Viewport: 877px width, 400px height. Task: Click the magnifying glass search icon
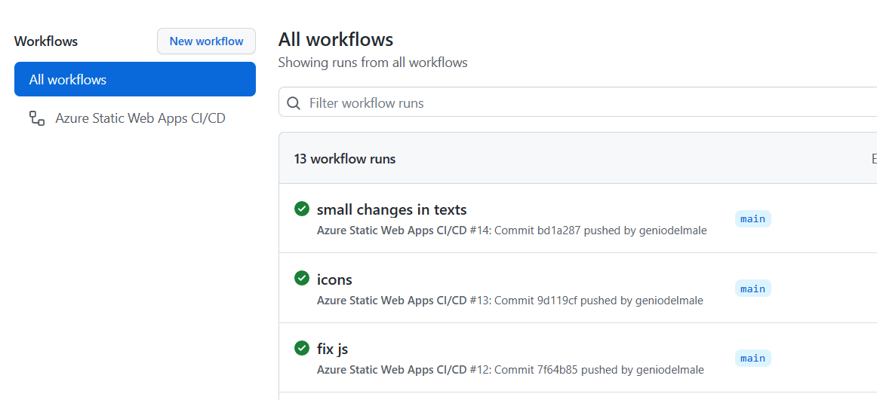coord(293,103)
